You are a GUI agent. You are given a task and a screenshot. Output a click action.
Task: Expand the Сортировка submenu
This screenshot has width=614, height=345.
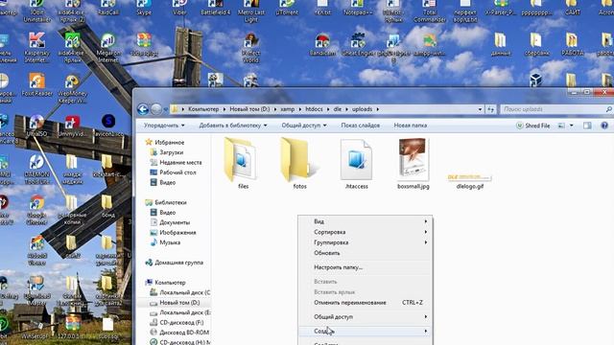[x=366, y=232]
